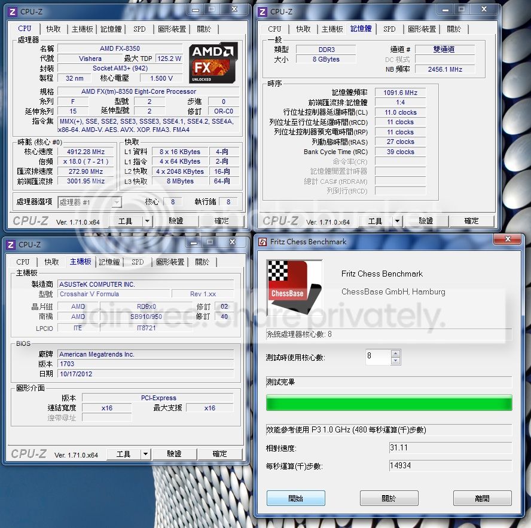Image resolution: width=531 pixels, height=528 pixels.
Task: Click 驗證 button in CPU window
Action: (x=176, y=221)
